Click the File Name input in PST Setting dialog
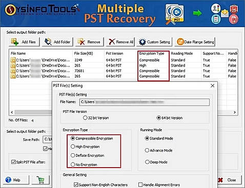 (145, 102)
